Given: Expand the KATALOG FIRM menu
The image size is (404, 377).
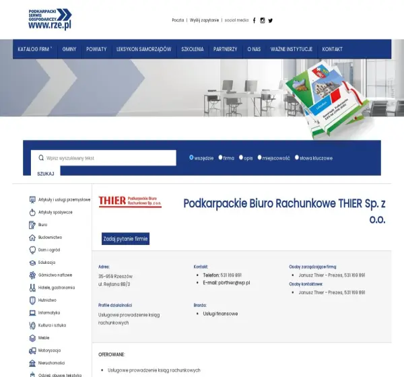Looking at the screenshot, I should click(35, 49).
